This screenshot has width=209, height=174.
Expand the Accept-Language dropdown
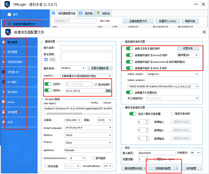pos(88,128)
